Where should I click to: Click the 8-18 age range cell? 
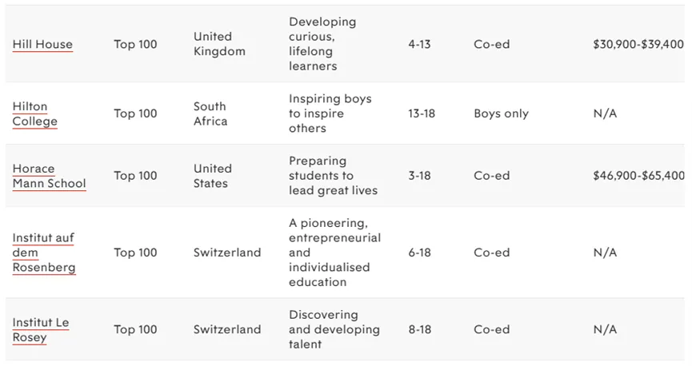[419, 330]
